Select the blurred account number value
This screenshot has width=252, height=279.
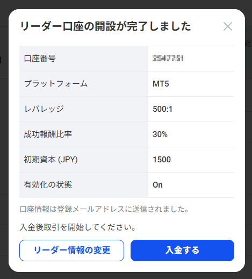(168, 59)
